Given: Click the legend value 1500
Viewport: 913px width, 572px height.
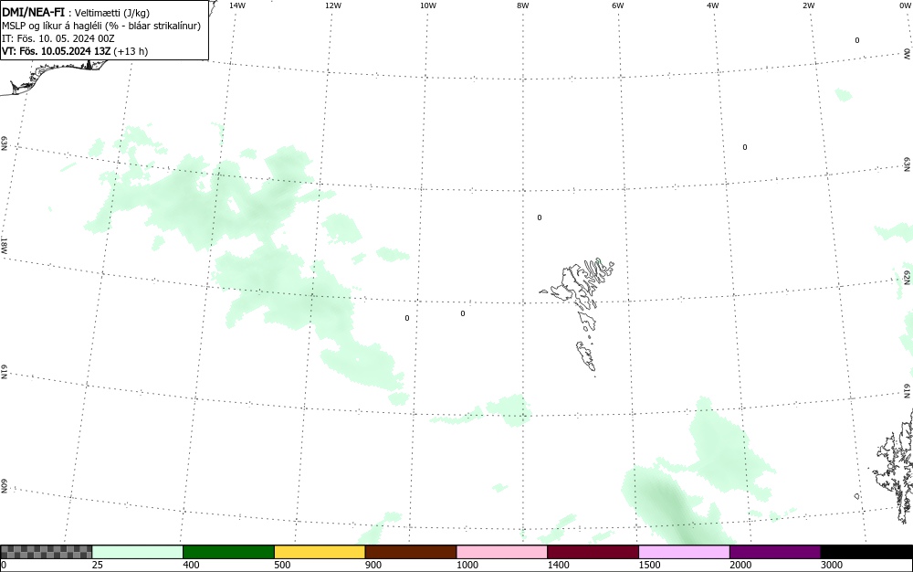Looking at the screenshot, I should tap(649, 565).
